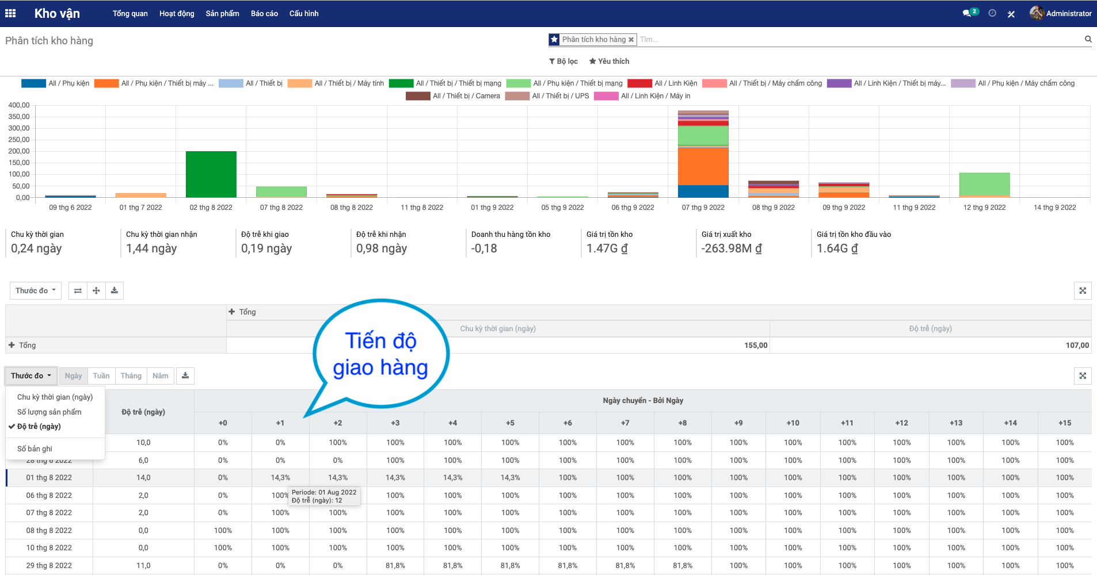
Task: Expand all pivot table rows icon
Action: point(96,290)
